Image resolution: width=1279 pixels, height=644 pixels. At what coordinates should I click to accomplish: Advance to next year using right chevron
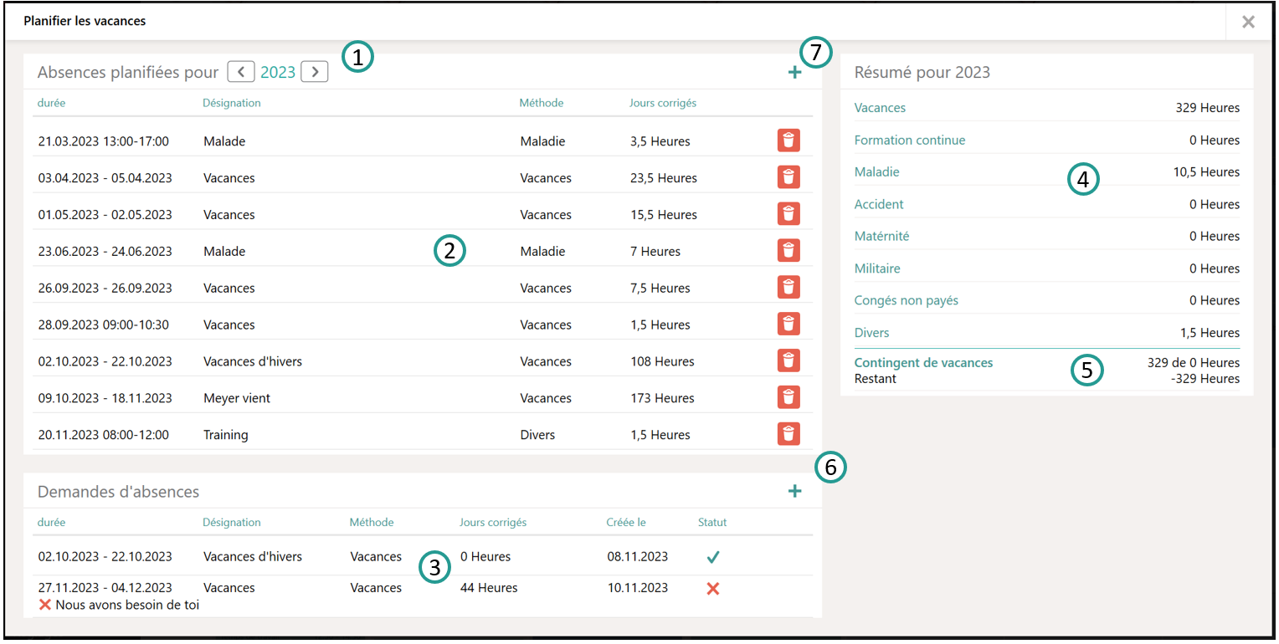point(315,72)
